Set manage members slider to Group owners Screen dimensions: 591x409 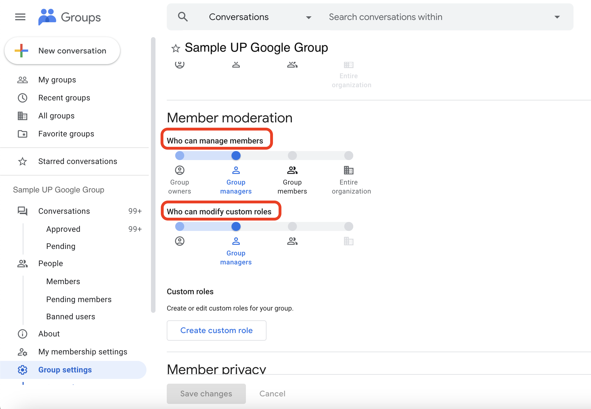(180, 156)
